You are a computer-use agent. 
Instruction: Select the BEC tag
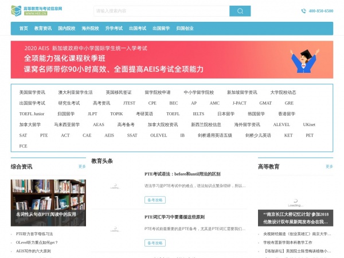point(174,103)
